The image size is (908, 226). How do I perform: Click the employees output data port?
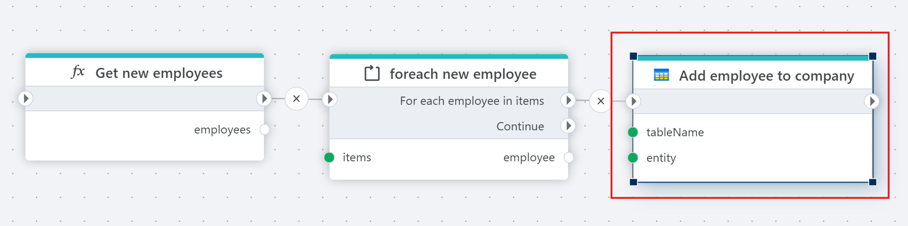point(264,130)
